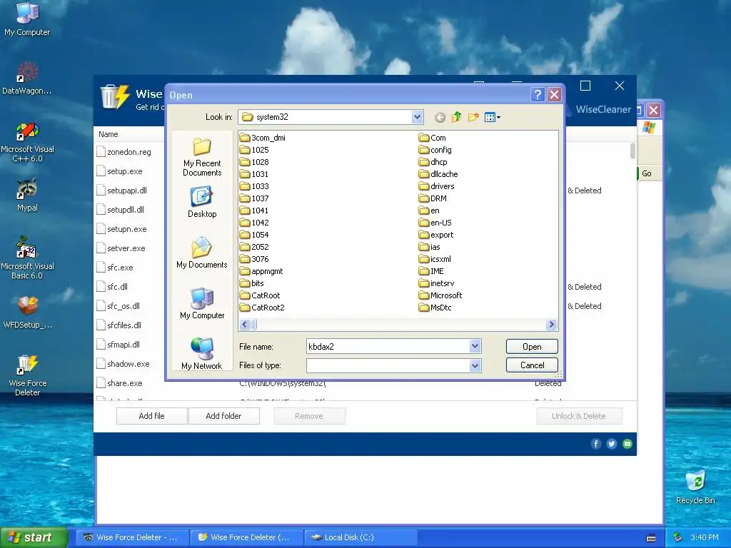Select the inetsrv folder
This screenshot has height=548, width=731.
pos(437,283)
